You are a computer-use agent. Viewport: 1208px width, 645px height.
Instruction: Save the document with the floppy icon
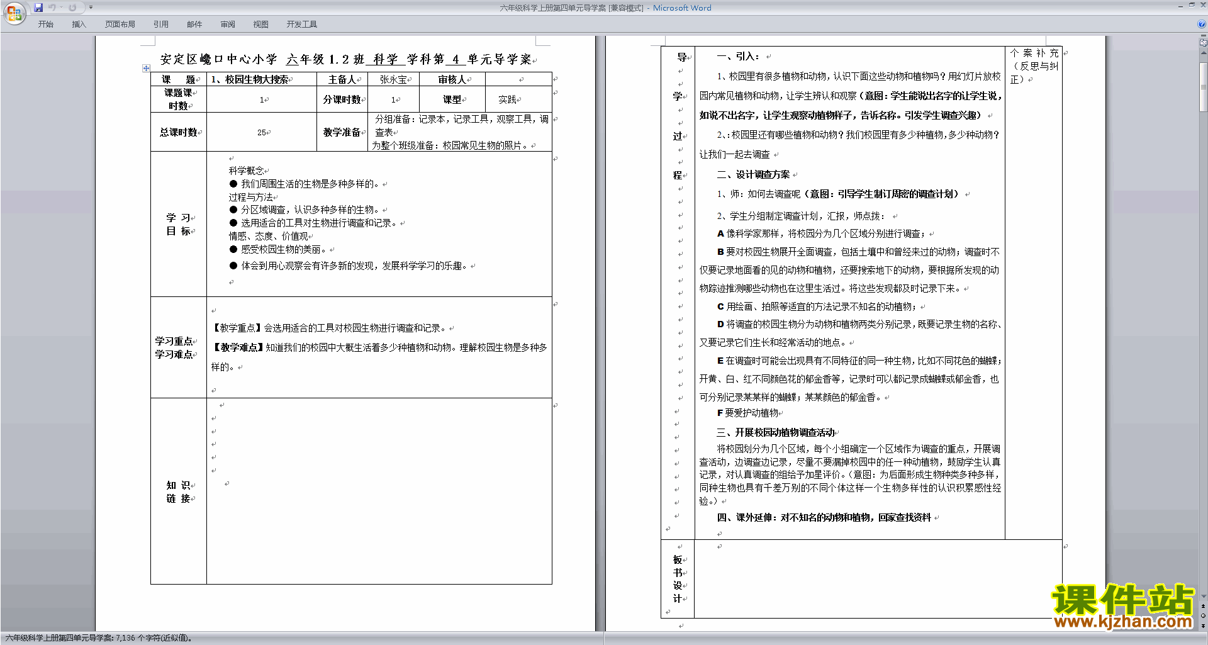[38, 8]
